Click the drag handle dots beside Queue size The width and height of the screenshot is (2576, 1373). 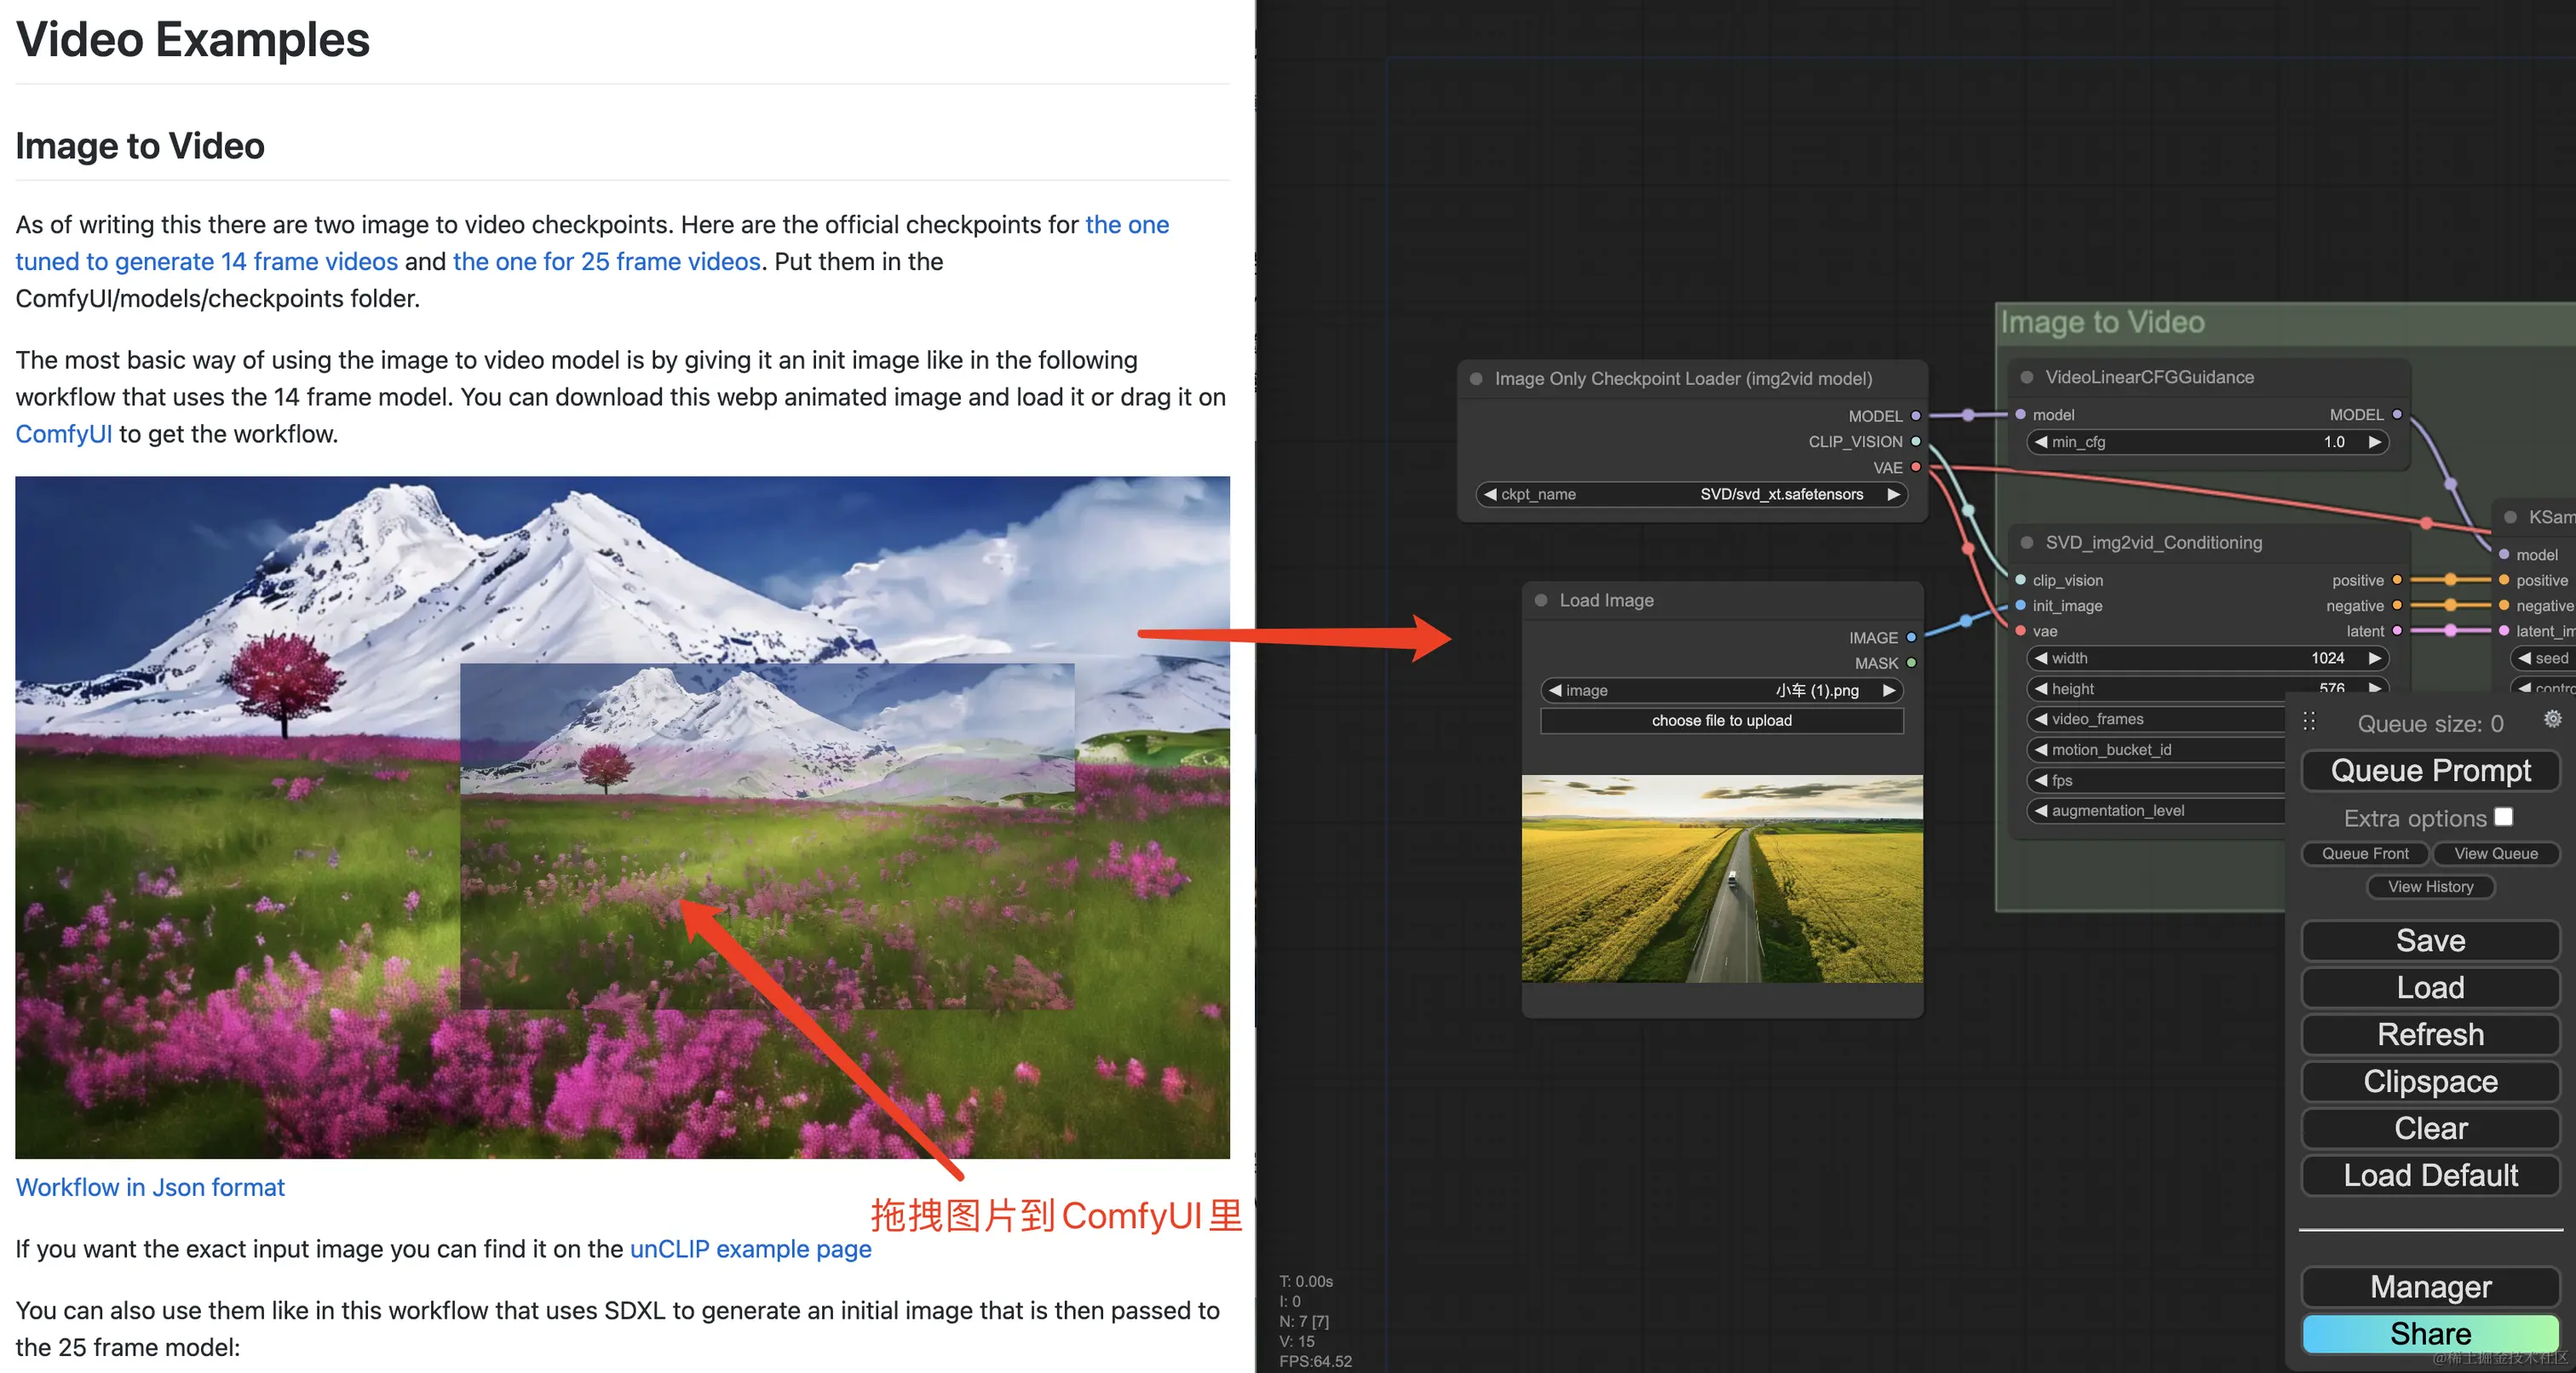coord(2309,721)
